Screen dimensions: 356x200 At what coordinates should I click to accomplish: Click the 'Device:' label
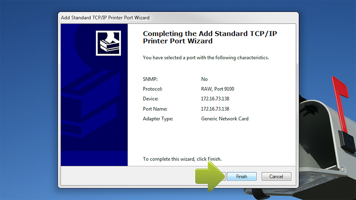(x=151, y=99)
